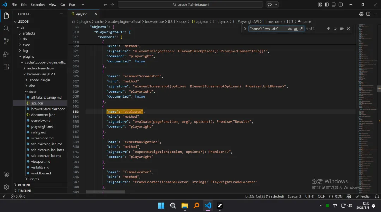This screenshot has height=212, width=381.
Task: Expand the exec folder
Action: 20,45
